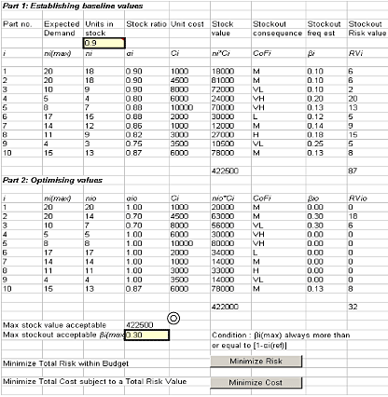
Task: Select the optimised stock value 63000 cell
Action: (x=223, y=216)
